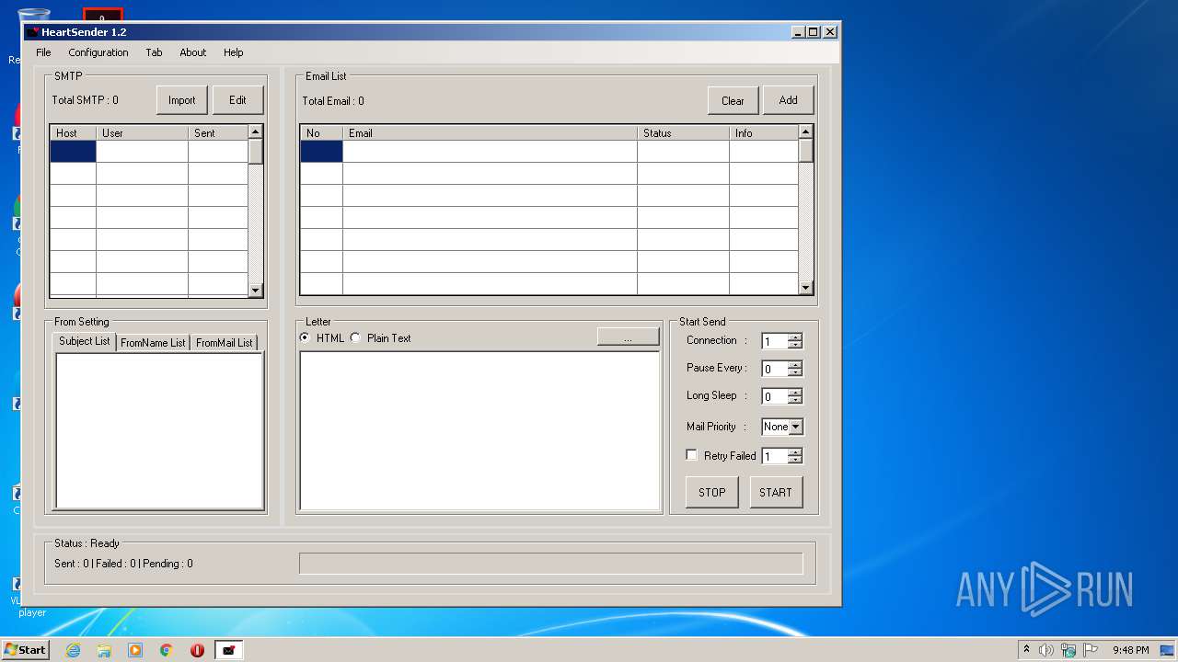The image size is (1178, 662).
Task: Click the Connection number field
Action: tap(775, 341)
